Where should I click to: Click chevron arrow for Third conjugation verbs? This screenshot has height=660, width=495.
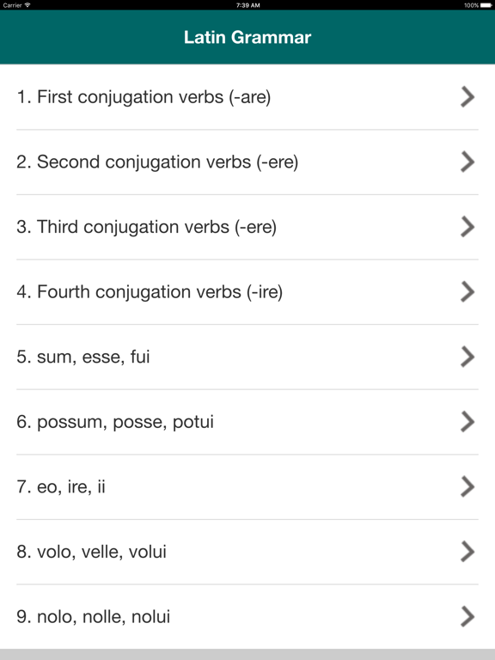click(x=467, y=227)
